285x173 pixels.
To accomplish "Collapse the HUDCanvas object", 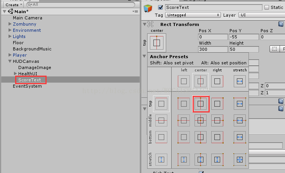I will tap(10, 61).
